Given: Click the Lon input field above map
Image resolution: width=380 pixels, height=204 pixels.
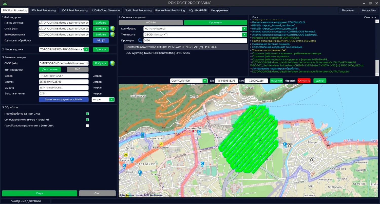Looking at the screenshot, I should tap(256, 81).
